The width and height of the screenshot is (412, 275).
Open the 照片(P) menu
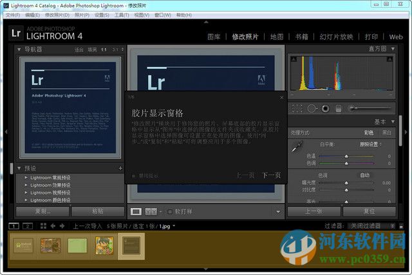coord(82,15)
